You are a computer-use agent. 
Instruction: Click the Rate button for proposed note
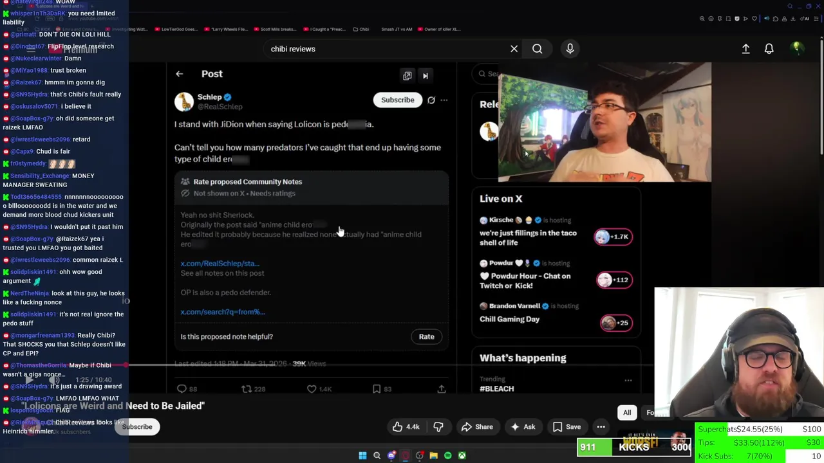click(x=426, y=337)
